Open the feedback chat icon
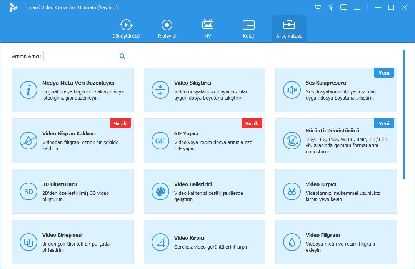415x269 pixels. point(344,7)
